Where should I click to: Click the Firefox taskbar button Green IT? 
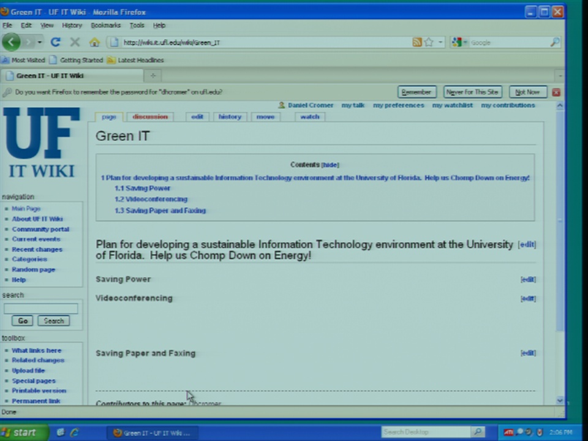click(151, 433)
